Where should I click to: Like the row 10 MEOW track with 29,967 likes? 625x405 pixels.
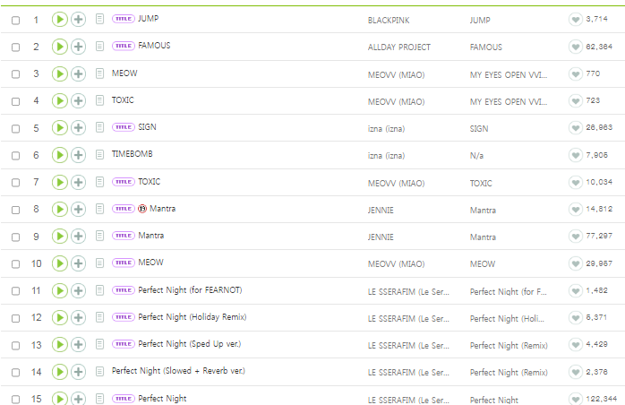point(575,263)
